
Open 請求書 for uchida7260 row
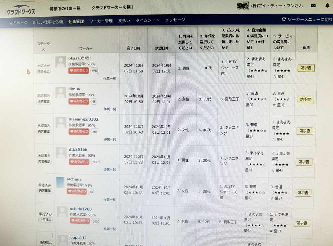point(302,223)
